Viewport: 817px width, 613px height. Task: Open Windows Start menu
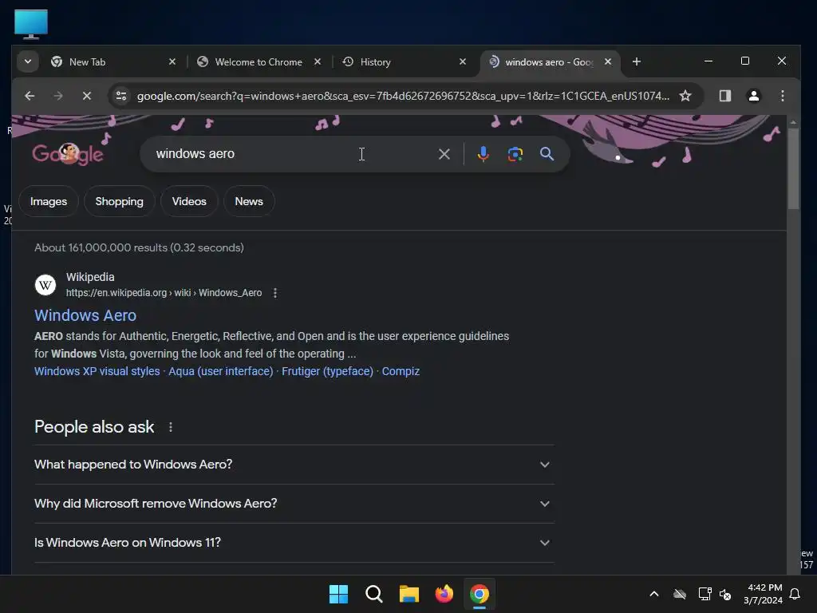338,594
